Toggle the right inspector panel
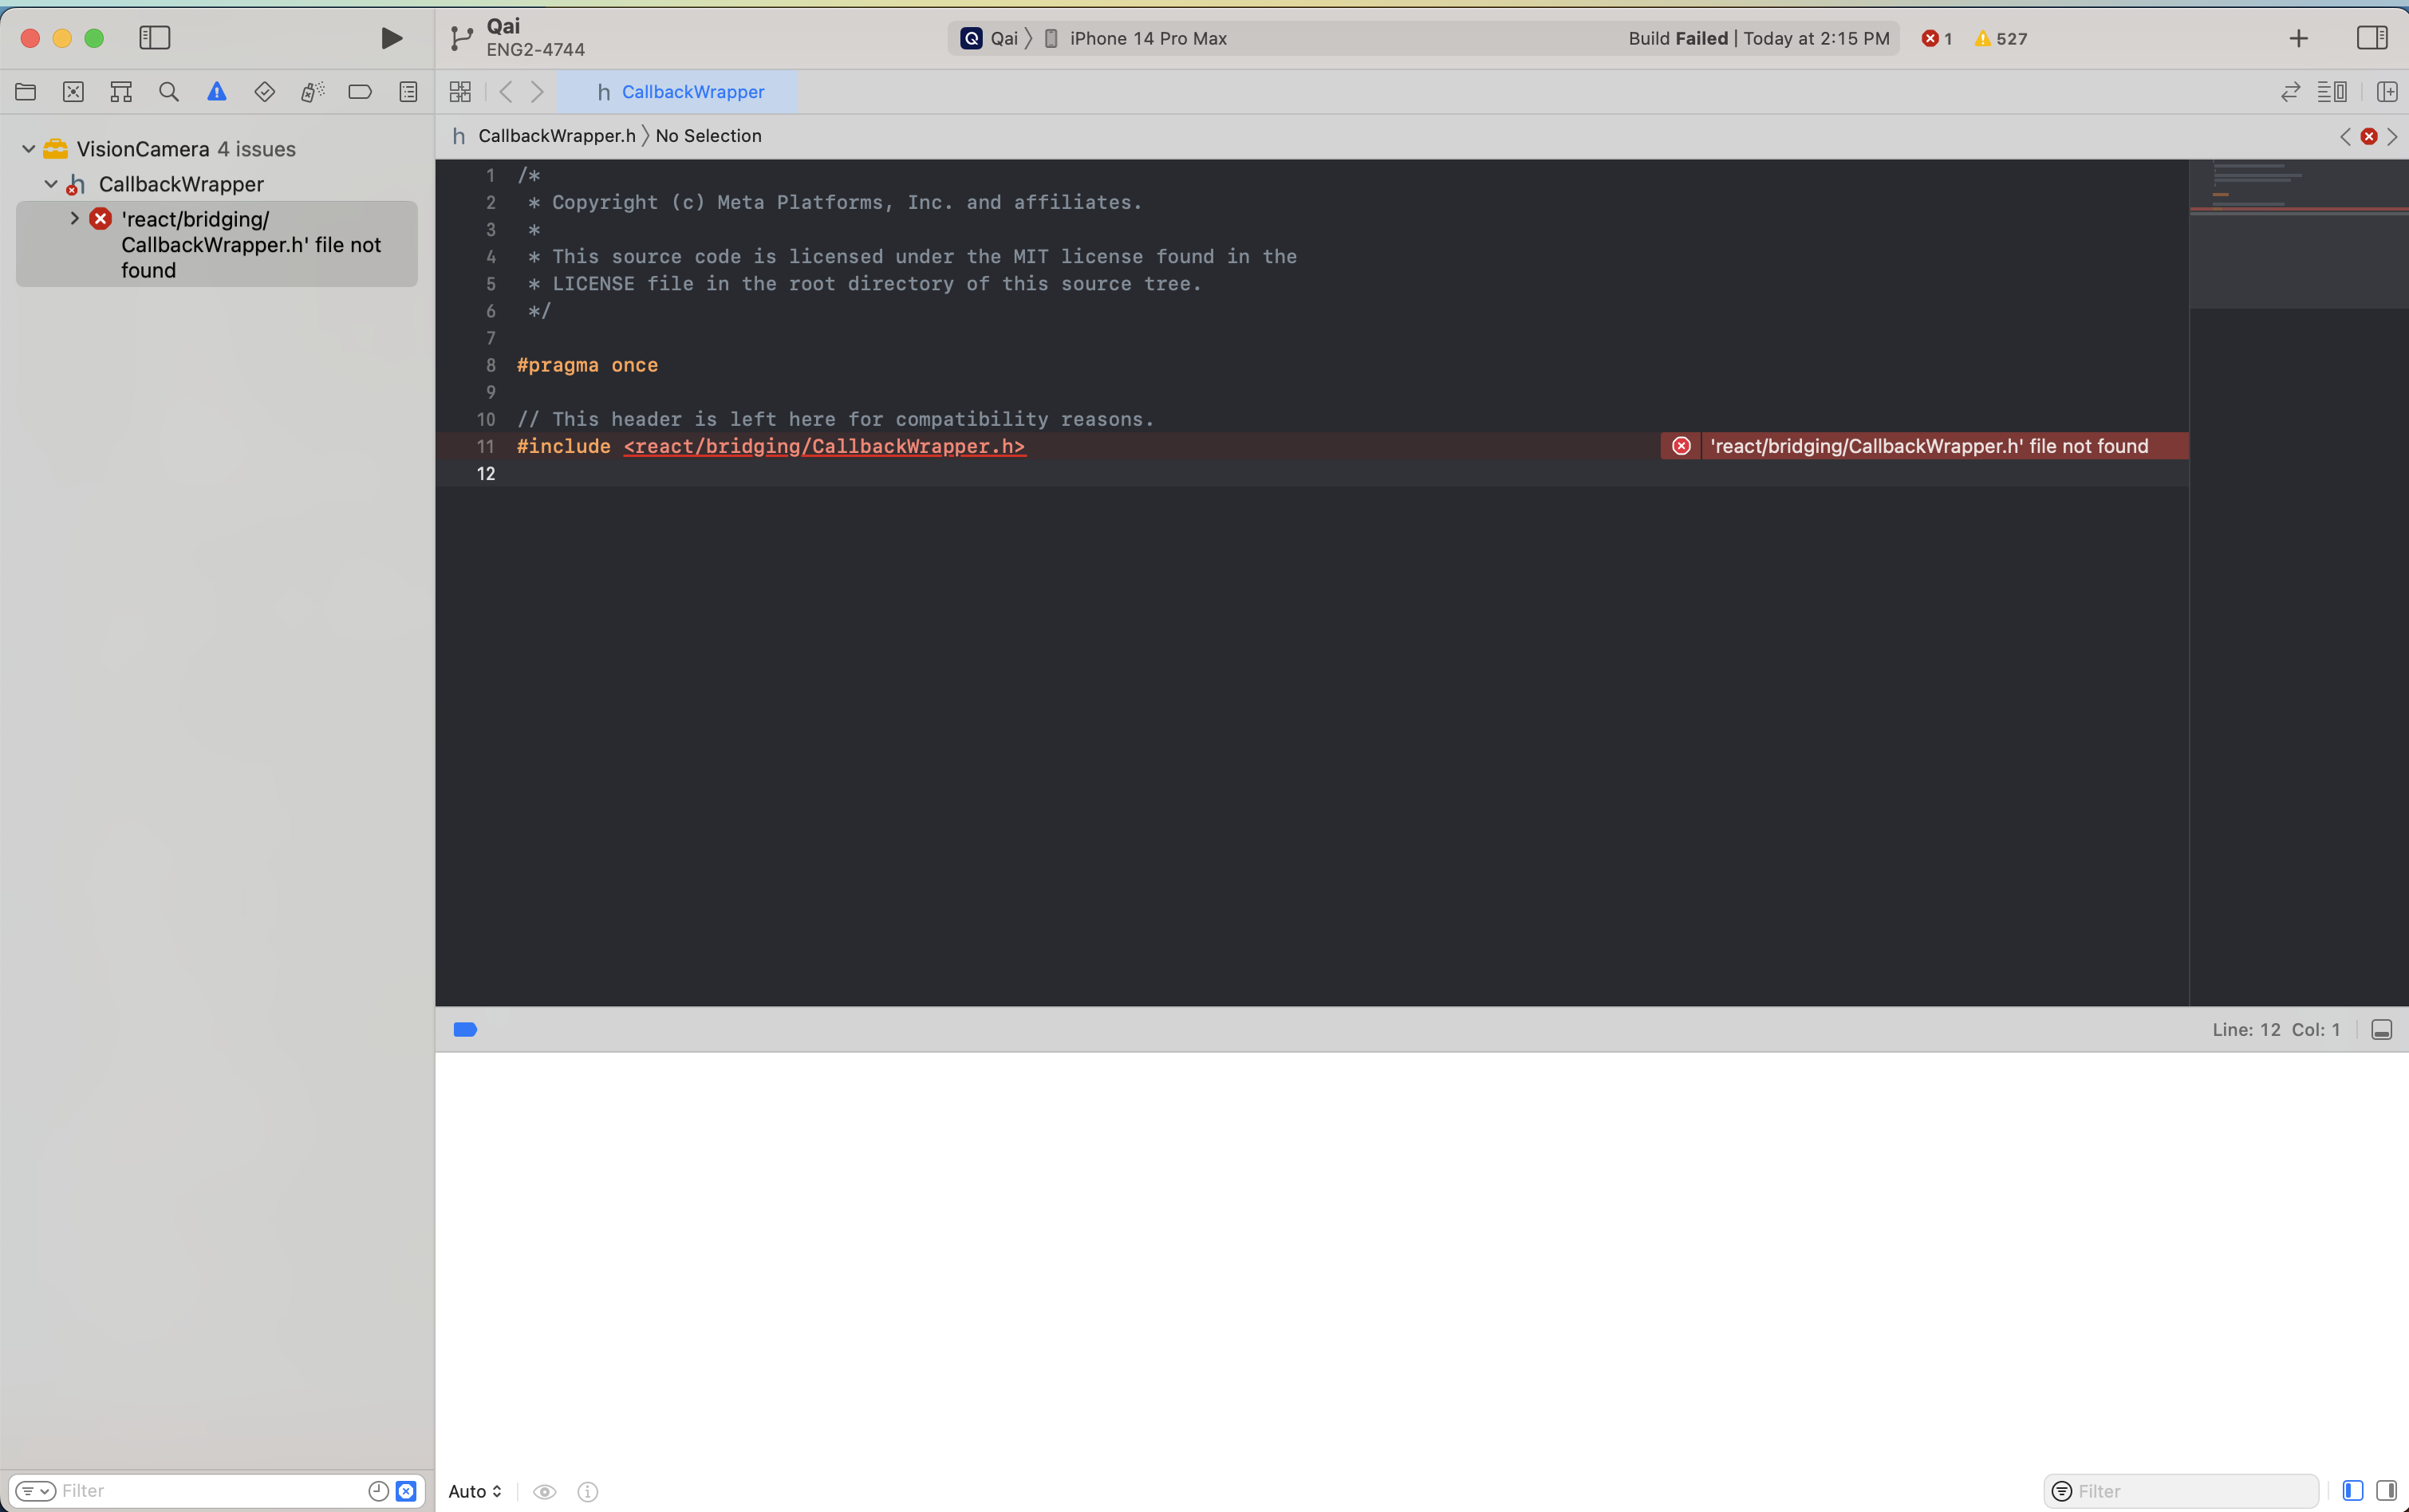Image resolution: width=2409 pixels, height=1512 pixels. [2371, 38]
